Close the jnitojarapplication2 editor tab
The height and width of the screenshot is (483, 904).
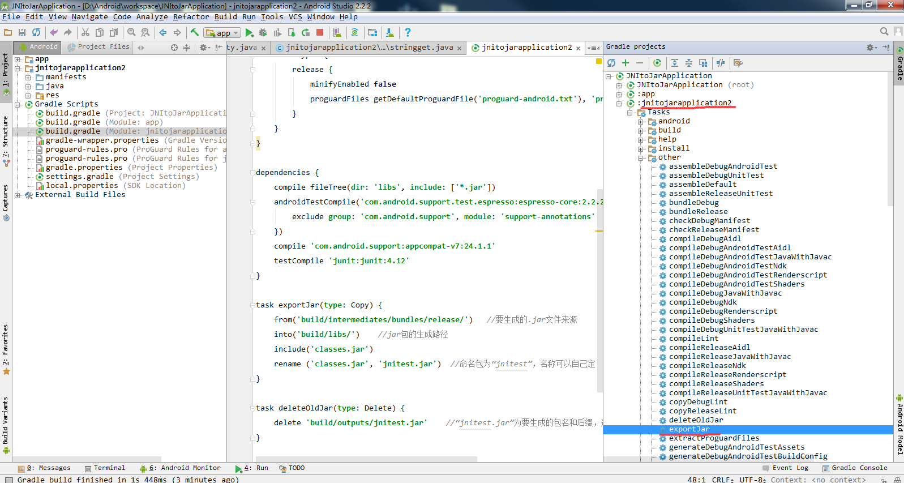578,48
